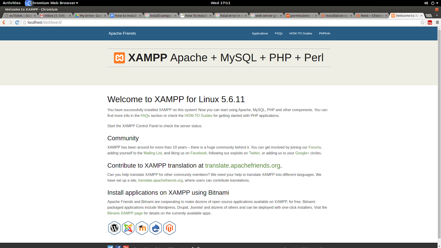Click the browser forward arrow
Viewport: 441px width, 248px height.
coord(10,22)
